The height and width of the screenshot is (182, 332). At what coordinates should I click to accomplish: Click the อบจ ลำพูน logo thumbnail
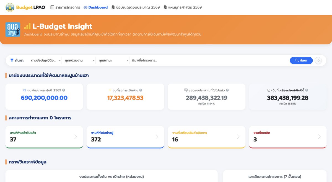click(x=13, y=30)
